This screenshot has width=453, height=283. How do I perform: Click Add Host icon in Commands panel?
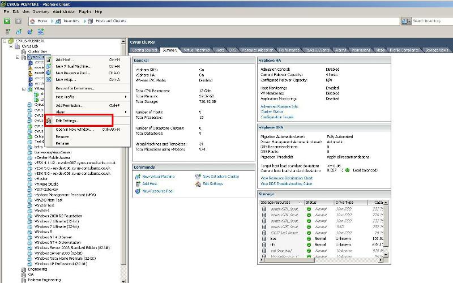[138, 183]
